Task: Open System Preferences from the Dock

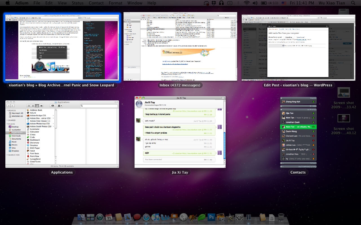Action: tap(239, 217)
